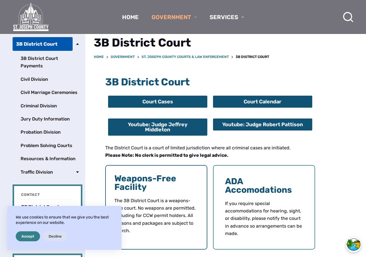Click the Courts & Law Enforcement breadcrumb
This screenshot has width=366, height=257.
pos(185,57)
